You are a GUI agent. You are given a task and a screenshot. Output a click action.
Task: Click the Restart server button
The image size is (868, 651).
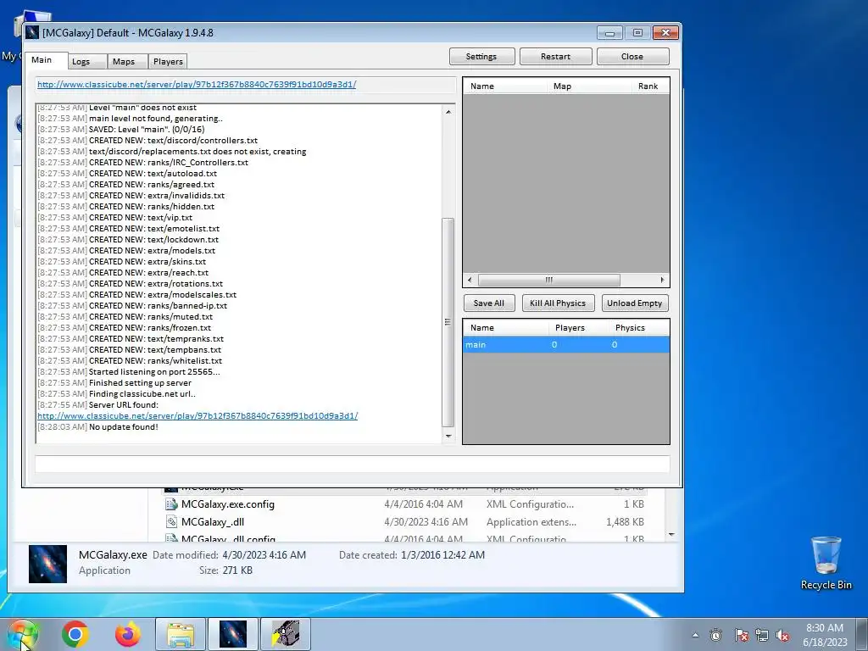click(555, 57)
